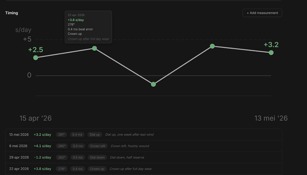
Task: Click the Crown up chip in the table
Action: point(97,169)
